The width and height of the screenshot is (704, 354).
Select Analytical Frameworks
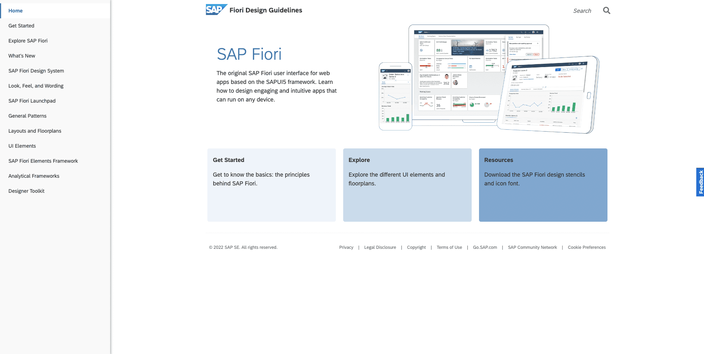tap(55, 176)
